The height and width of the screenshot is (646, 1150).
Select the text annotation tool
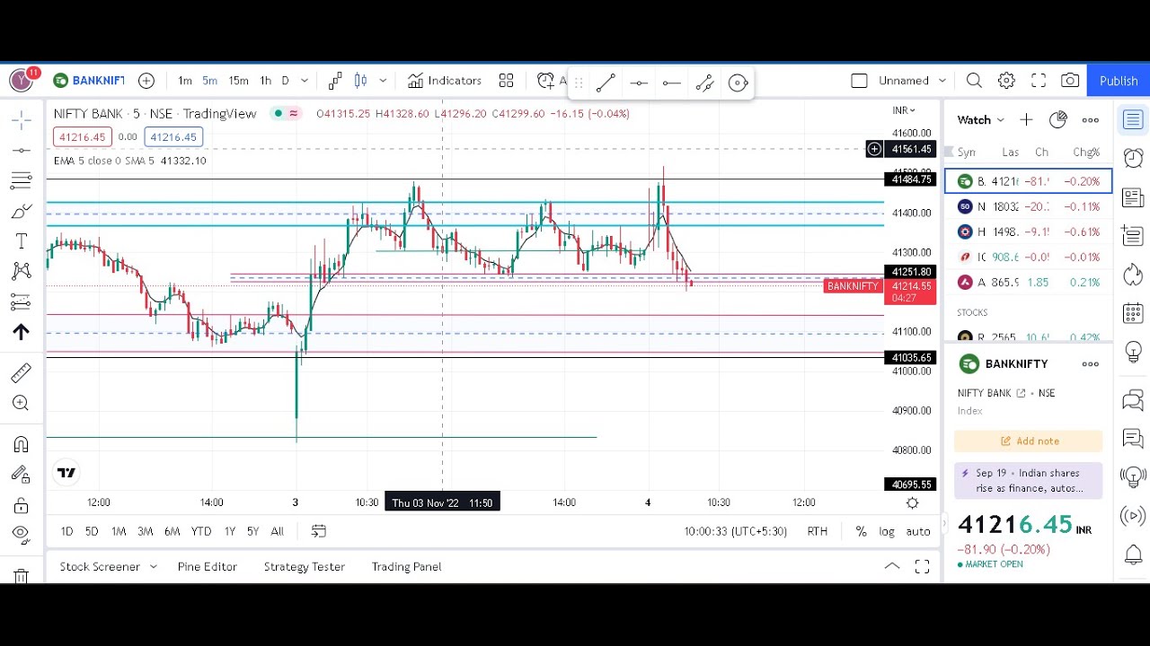pos(22,241)
